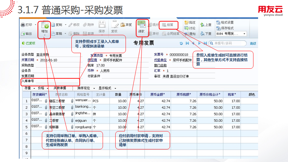
Task: Click the 复制 copy button
Action: [x=57, y=25]
